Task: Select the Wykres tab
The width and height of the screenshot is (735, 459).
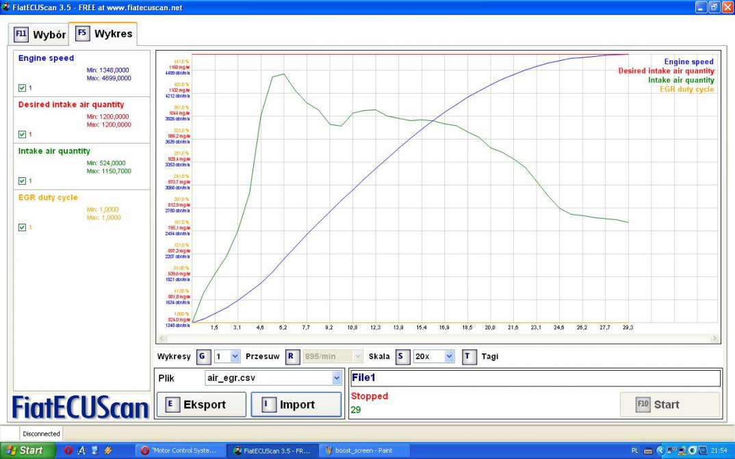Action: coord(103,34)
